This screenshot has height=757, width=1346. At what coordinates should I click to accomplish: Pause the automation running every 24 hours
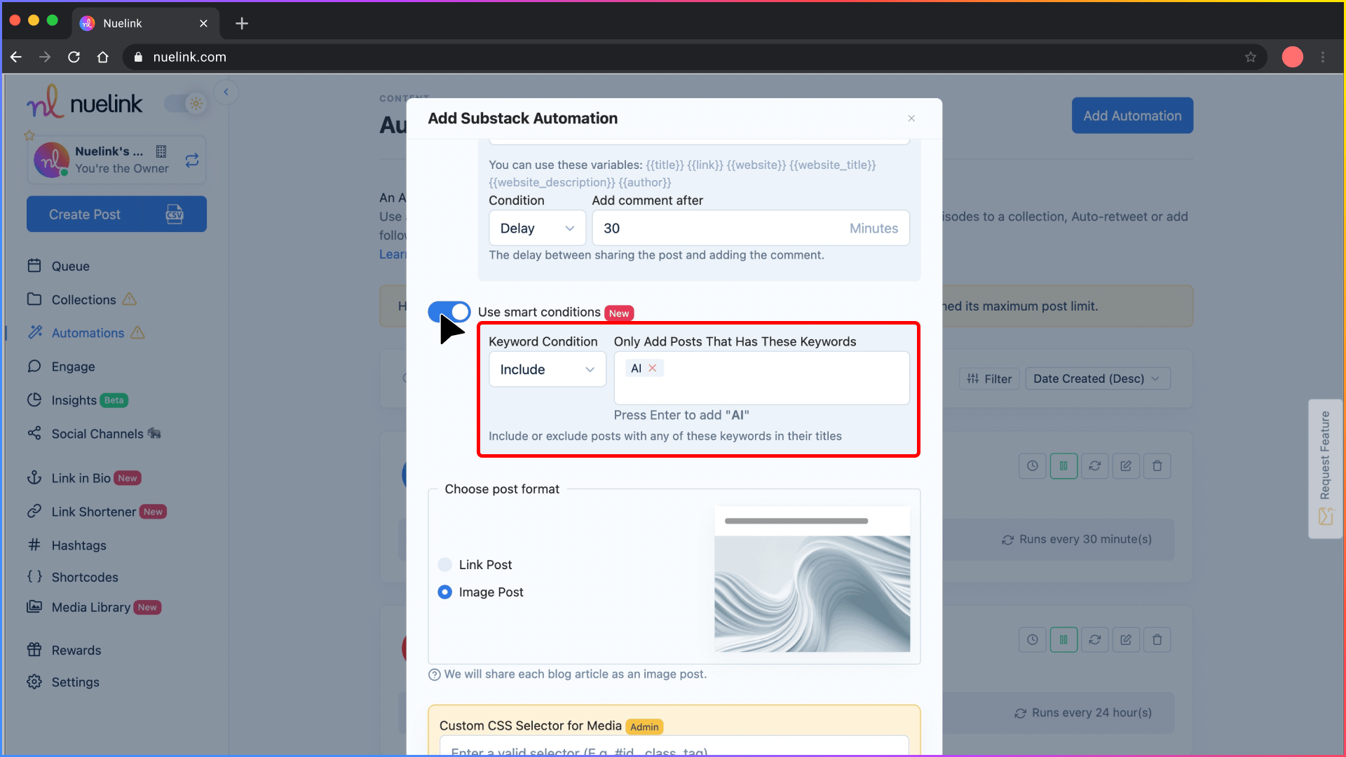(x=1063, y=640)
